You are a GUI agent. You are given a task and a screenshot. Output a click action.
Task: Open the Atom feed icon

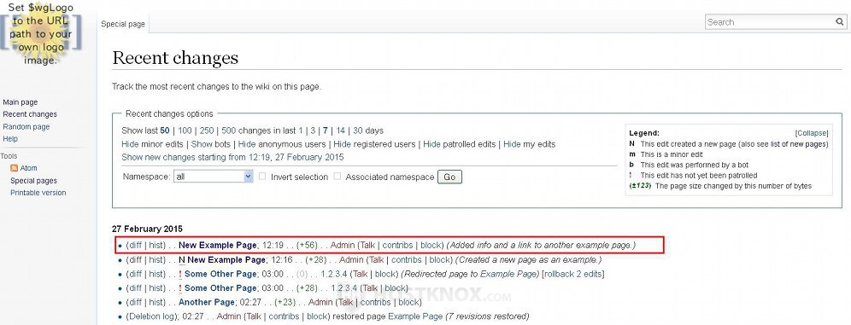click(15, 168)
